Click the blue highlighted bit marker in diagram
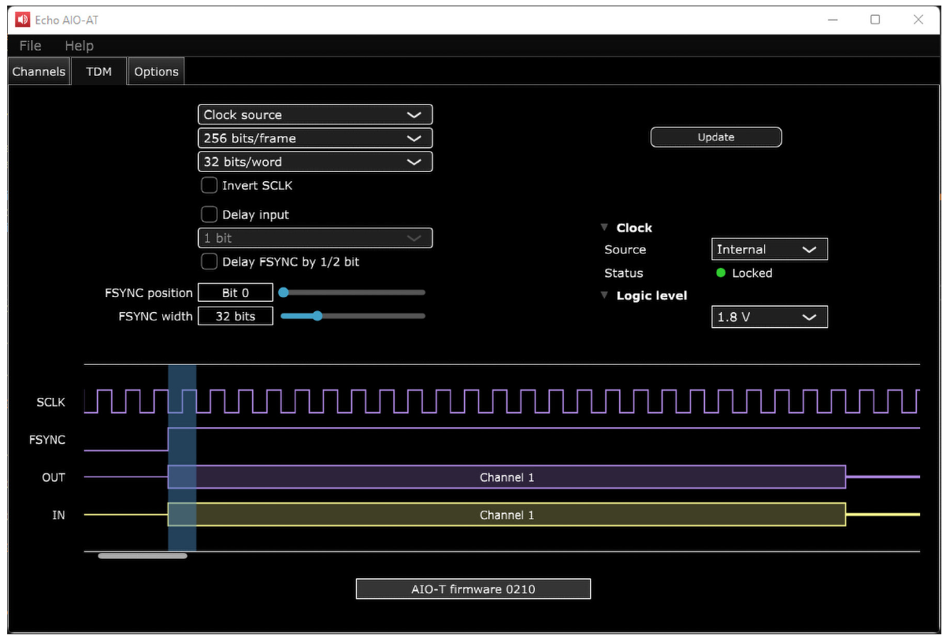Image resolution: width=950 pixels, height=639 pixels. point(182,458)
